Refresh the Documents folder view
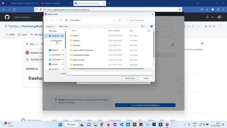227x128 pixels. (119, 20)
